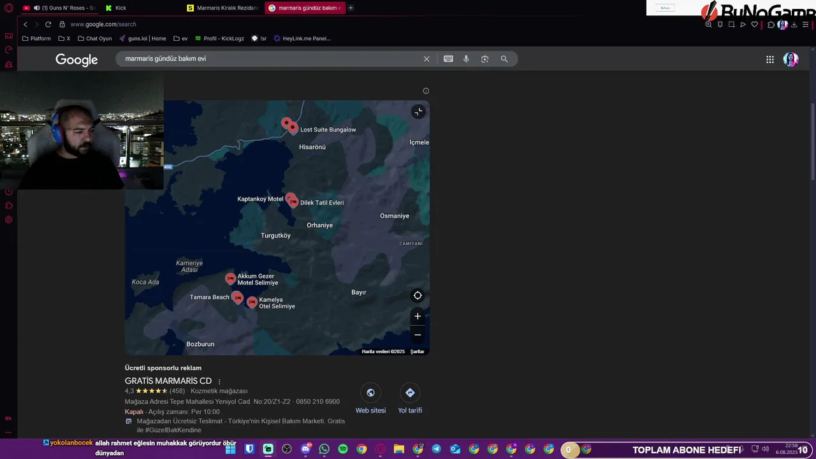Image resolution: width=816 pixels, height=459 pixels.
Task: Open the player triangle icon
Action: coord(743,24)
